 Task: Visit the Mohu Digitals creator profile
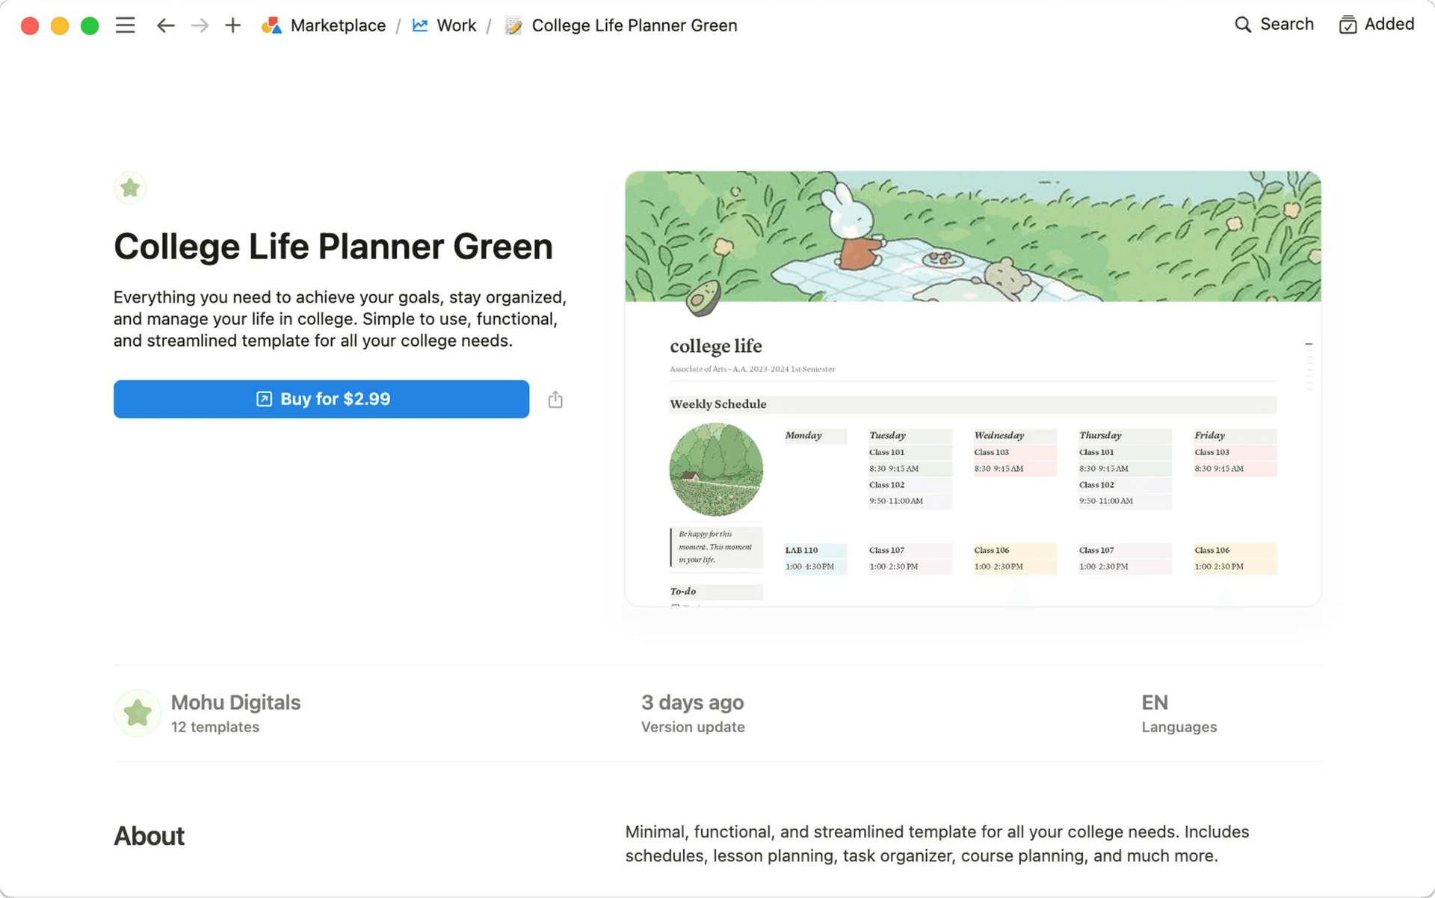point(235,702)
